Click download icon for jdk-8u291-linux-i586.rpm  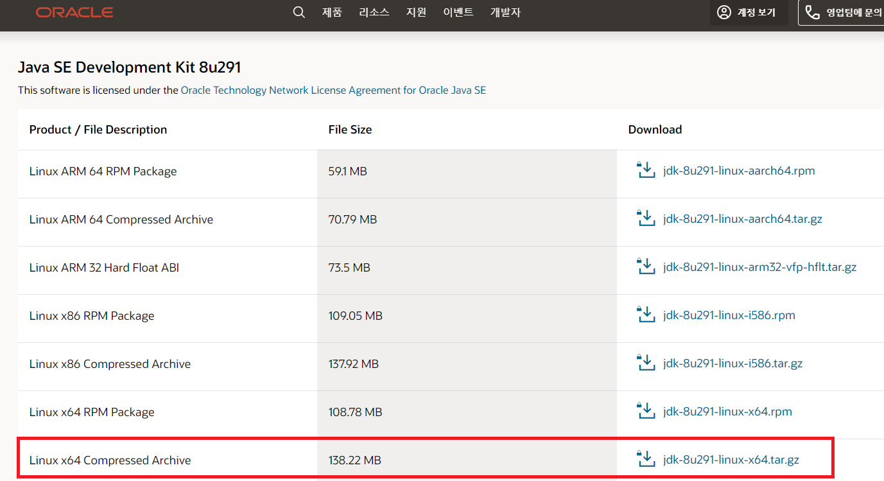click(645, 315)
